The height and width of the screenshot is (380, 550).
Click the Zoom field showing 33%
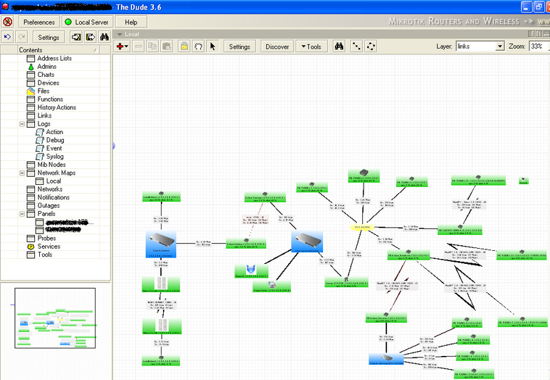[x=539, y=46]
